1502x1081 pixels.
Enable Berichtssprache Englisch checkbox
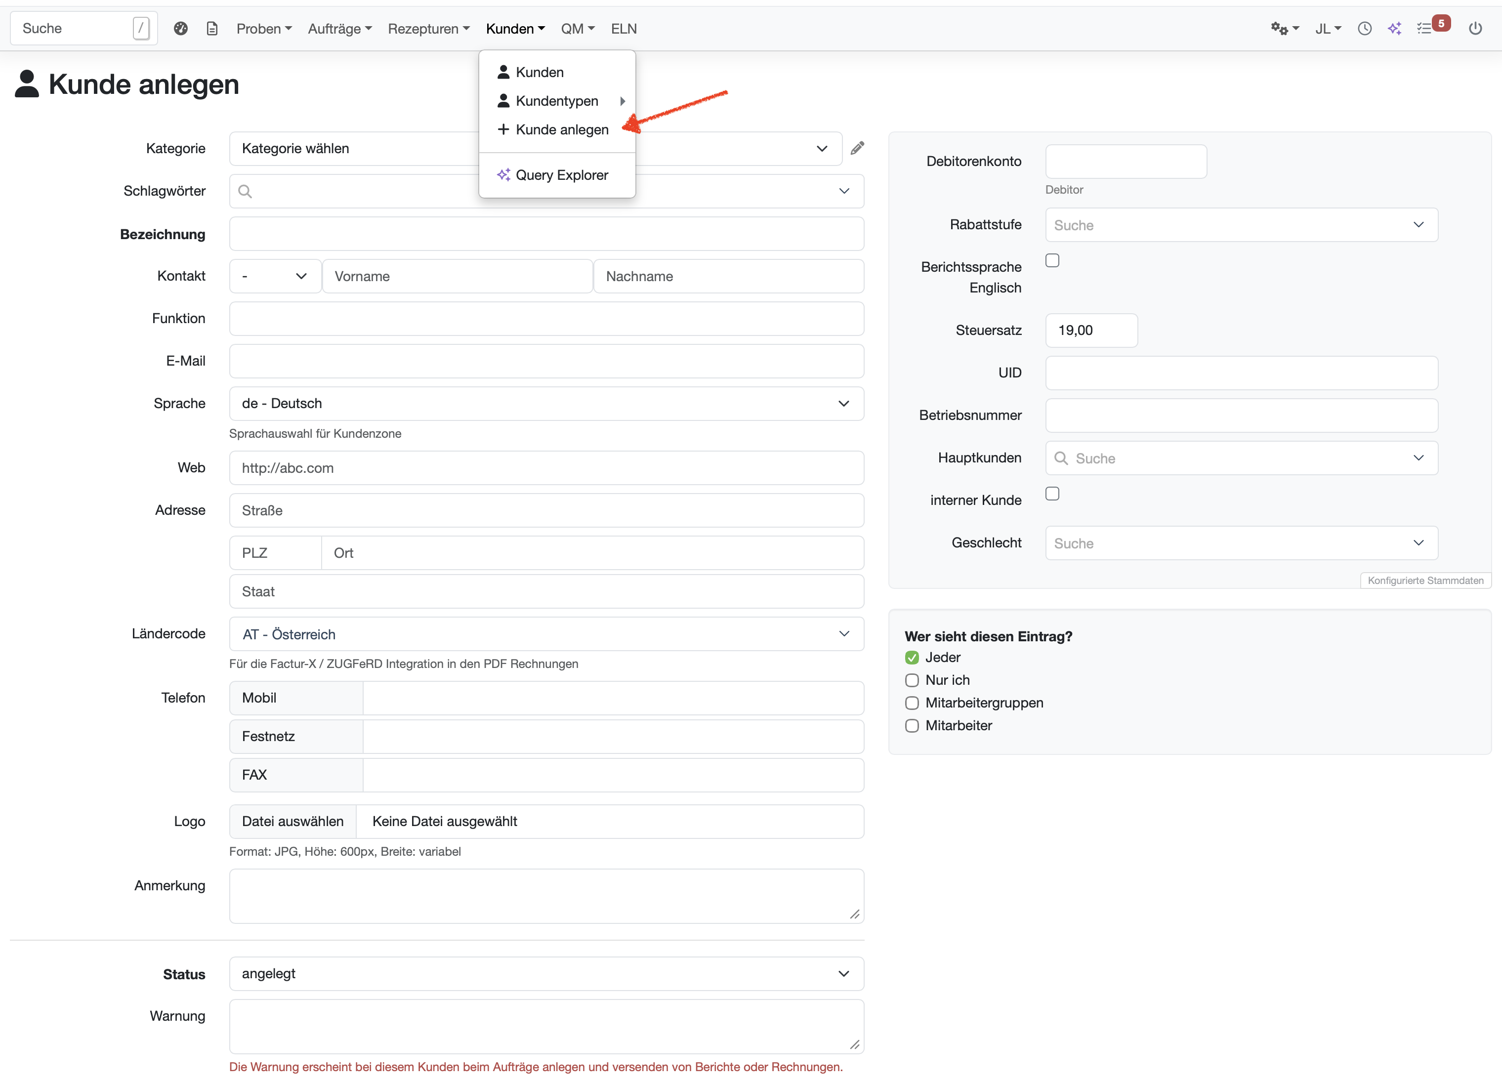[x=1052, y=260]
